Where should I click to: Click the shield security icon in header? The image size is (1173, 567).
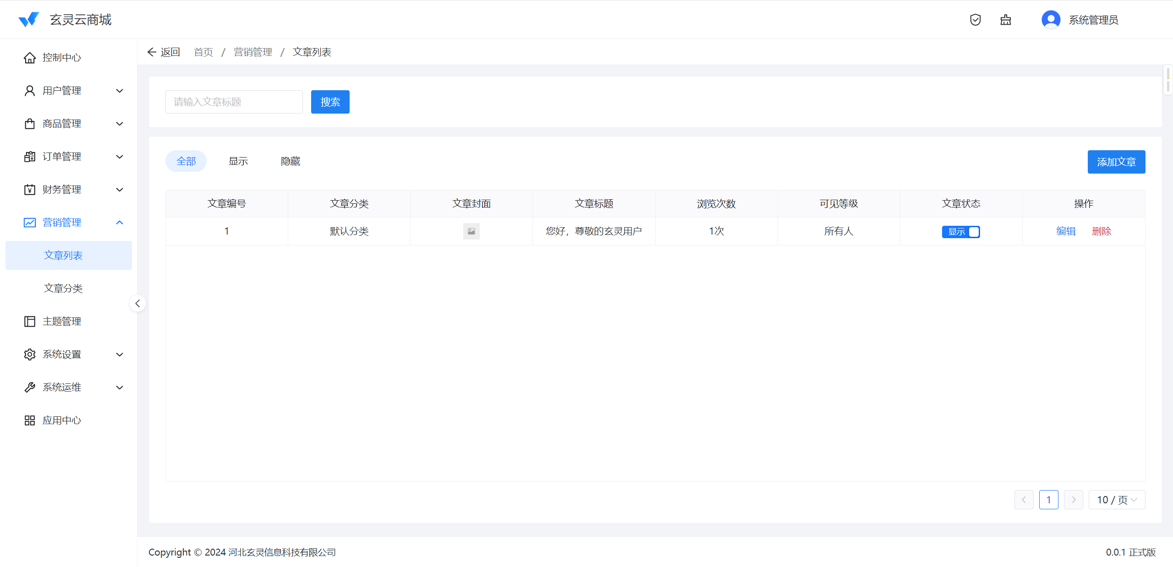[975, 20]
